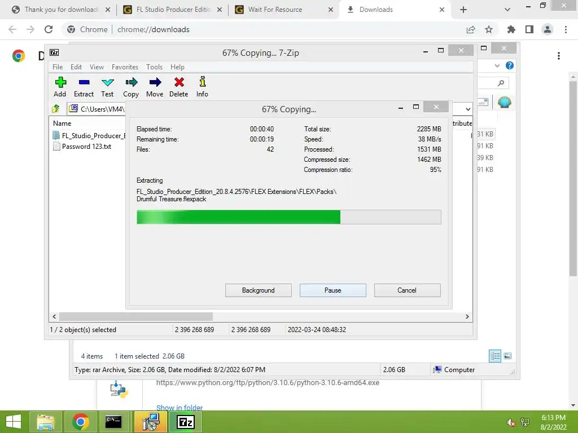
Task: Open File Explorer from the taskbar
Action: [x=45, y=422]
